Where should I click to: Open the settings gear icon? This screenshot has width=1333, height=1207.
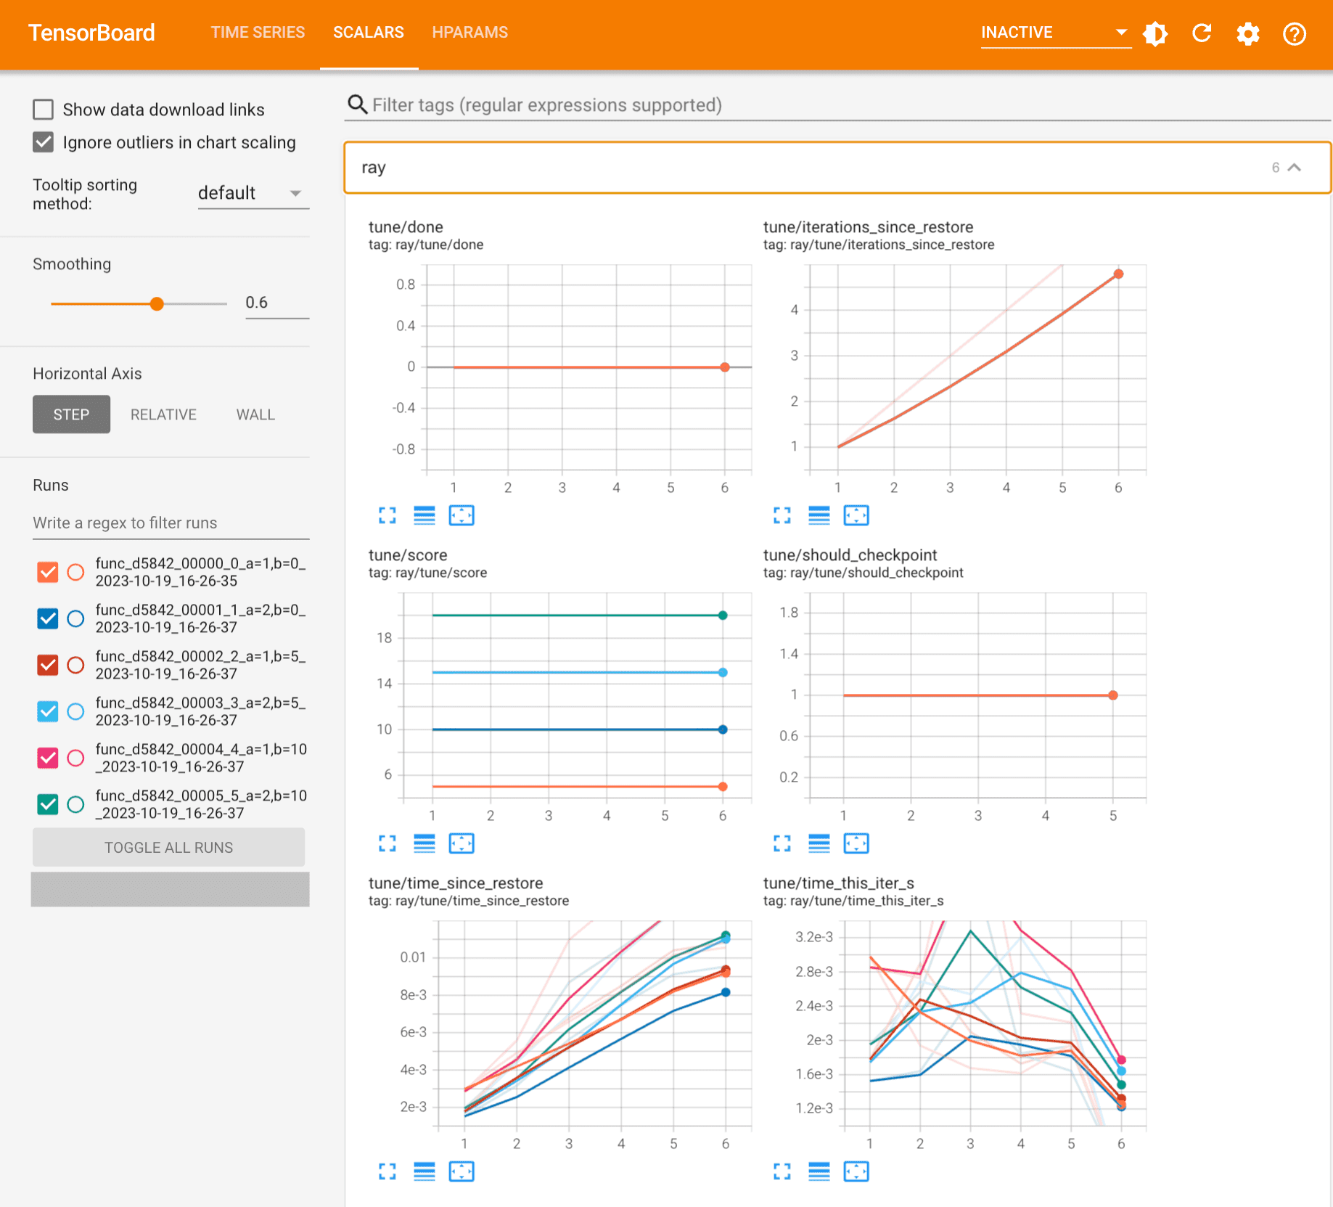coord(1248,33)
